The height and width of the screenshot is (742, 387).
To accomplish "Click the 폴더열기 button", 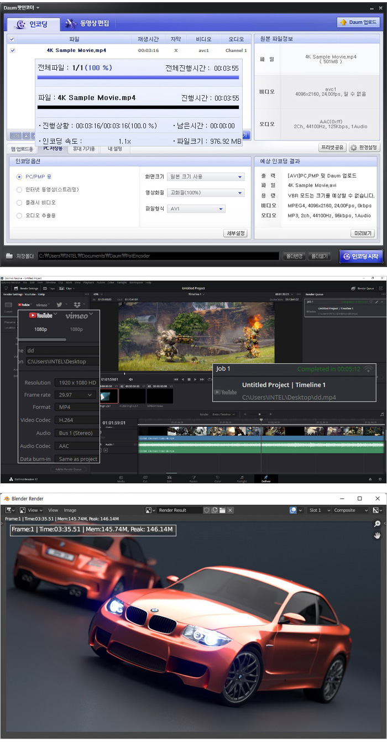I will click(x=320, y=256).
